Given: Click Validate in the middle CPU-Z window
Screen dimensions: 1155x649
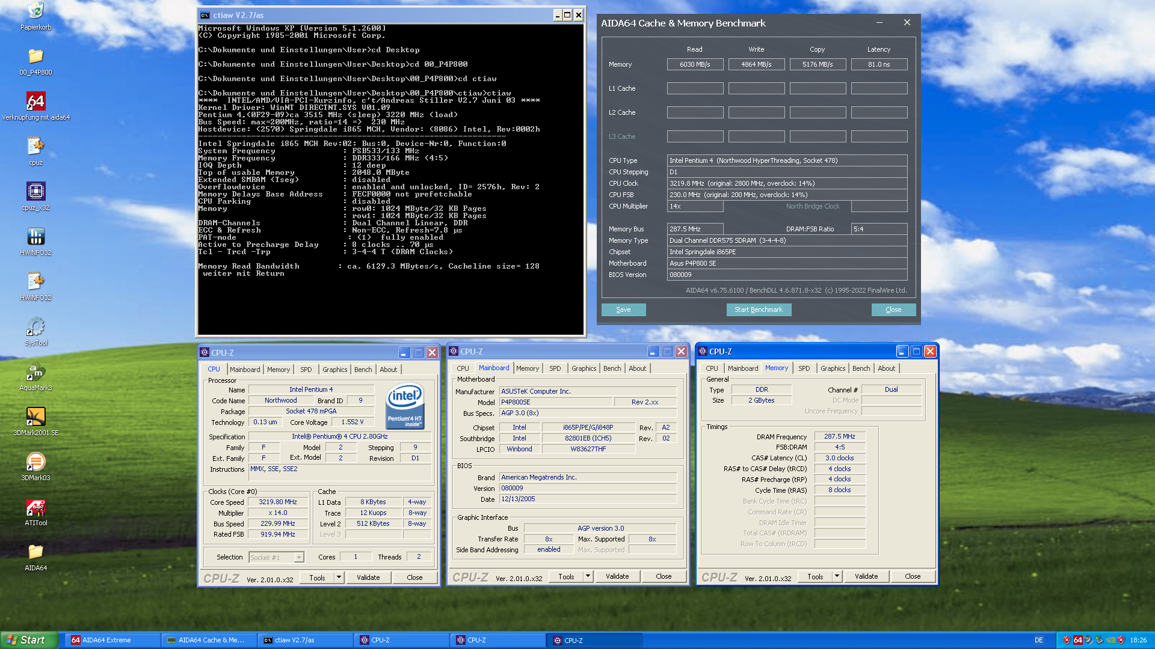Looking at the screenshot, I should click(617, 576).
